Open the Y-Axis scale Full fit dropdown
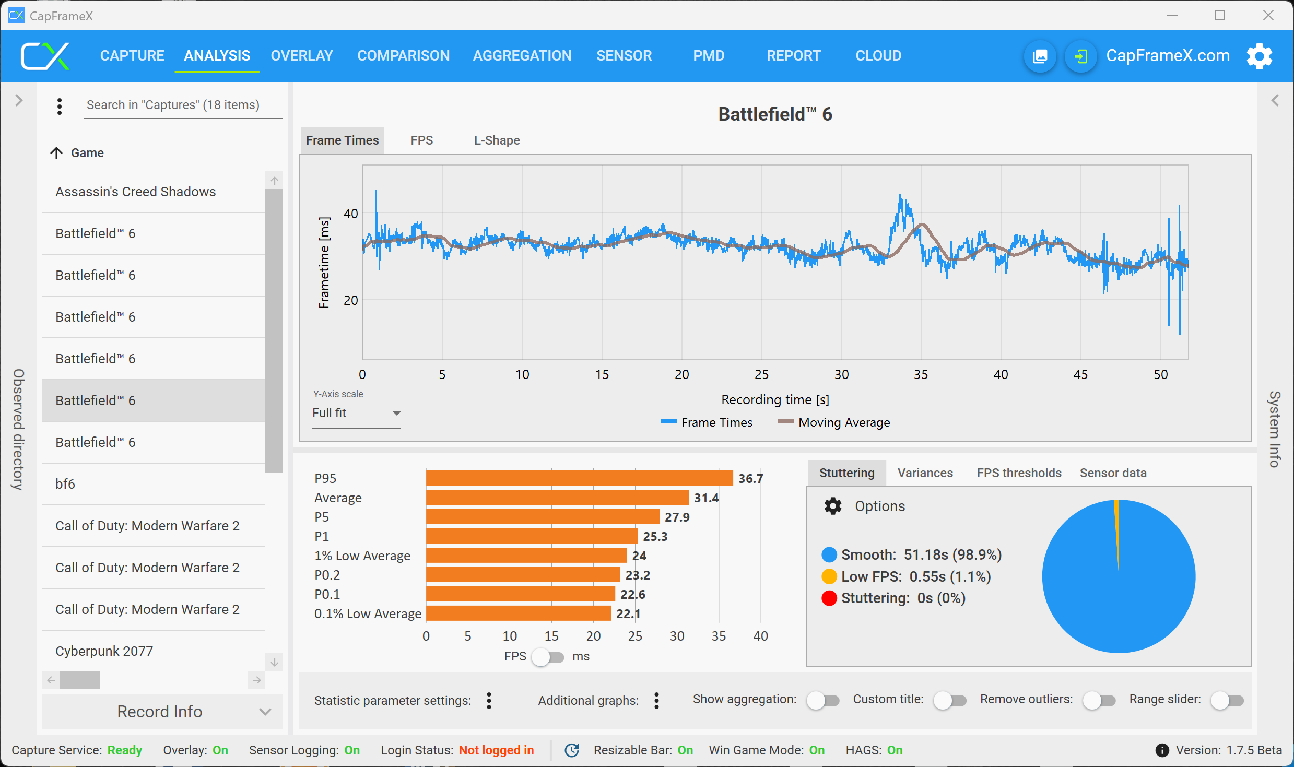The image size is (1294, 767). (x=356, y=413)
